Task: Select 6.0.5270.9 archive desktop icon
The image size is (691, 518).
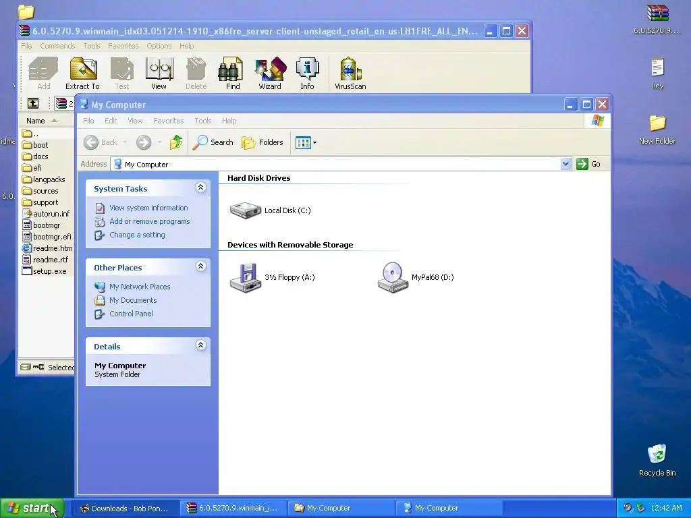Action: pos(657,20)
